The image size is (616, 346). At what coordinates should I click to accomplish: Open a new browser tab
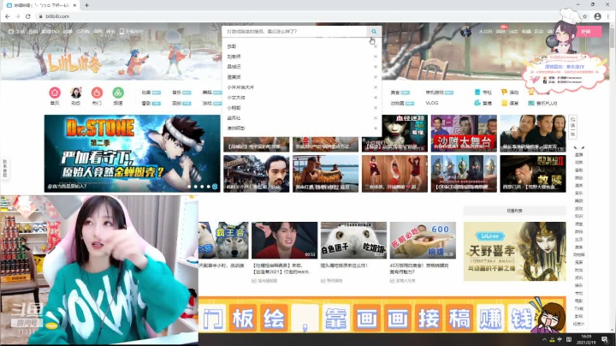86,5
